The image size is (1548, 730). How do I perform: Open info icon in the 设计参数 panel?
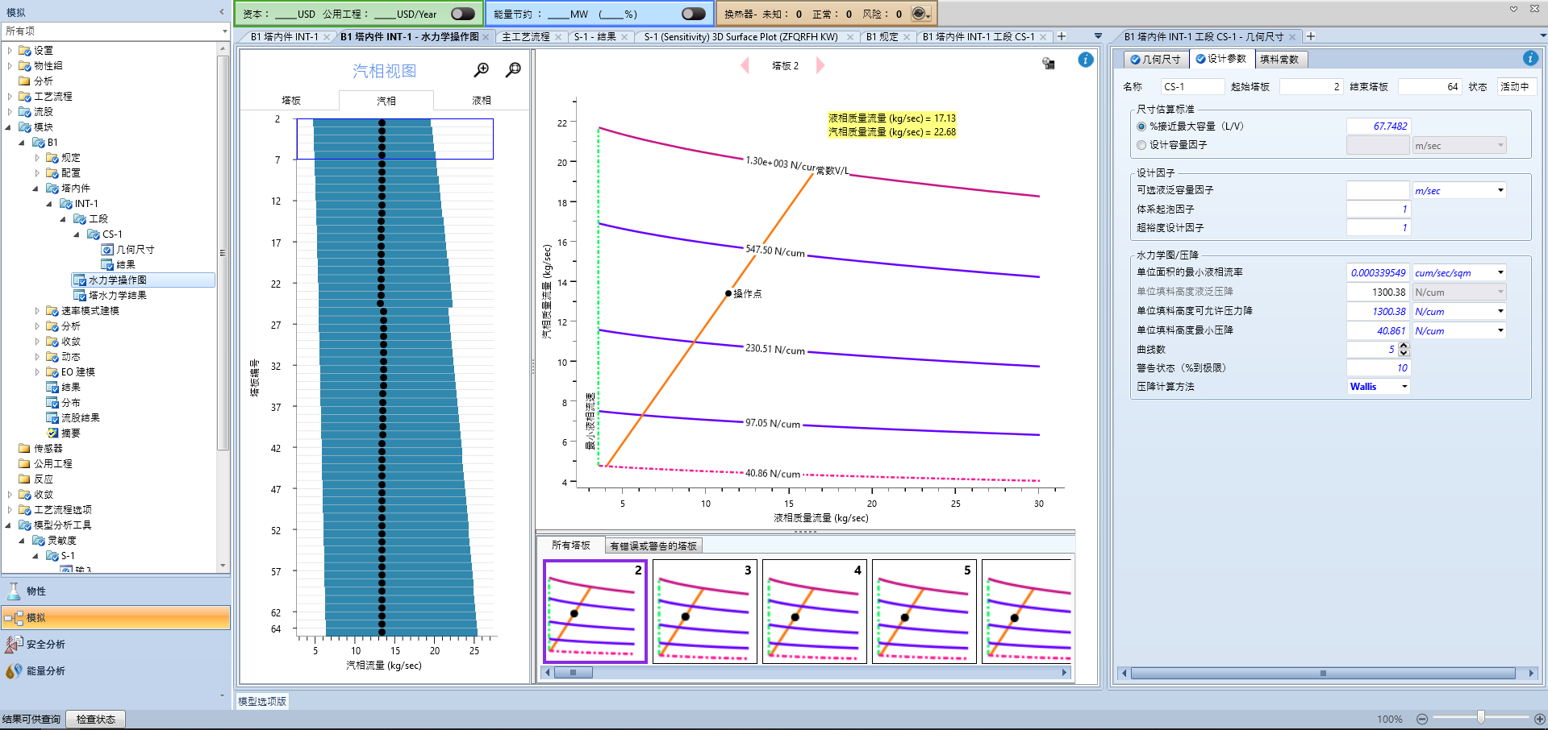point(1529,58)
